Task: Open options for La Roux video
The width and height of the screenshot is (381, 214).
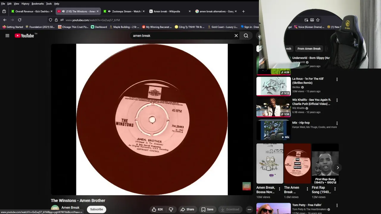Action: click(x=337, y=79)
